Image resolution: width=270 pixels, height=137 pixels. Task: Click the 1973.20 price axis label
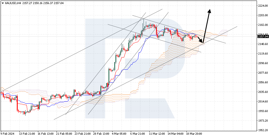coord(263,121)
